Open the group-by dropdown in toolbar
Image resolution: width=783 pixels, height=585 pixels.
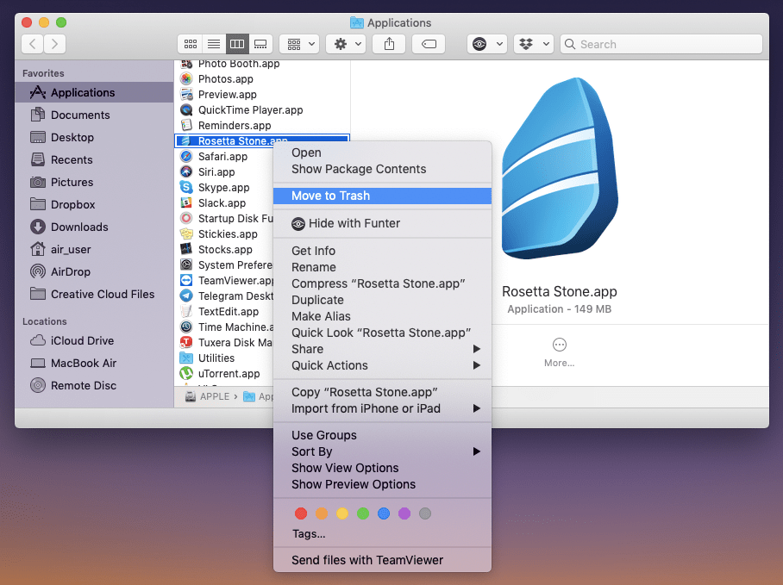click(x=299, y=44)
